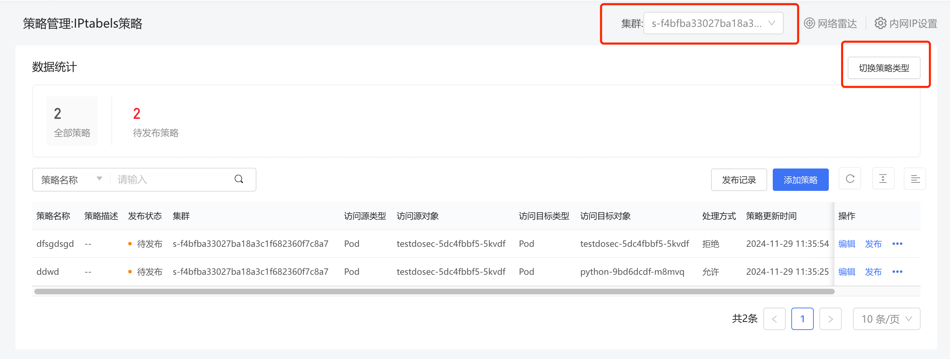The width and height of the screenshot is (950, 359).
Task: Click the search magnifier icon
Action: point(239,179)
